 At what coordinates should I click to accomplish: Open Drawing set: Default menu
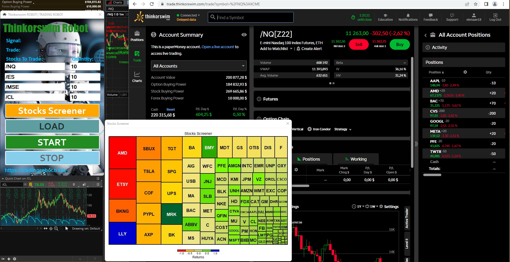coord(86,228)
